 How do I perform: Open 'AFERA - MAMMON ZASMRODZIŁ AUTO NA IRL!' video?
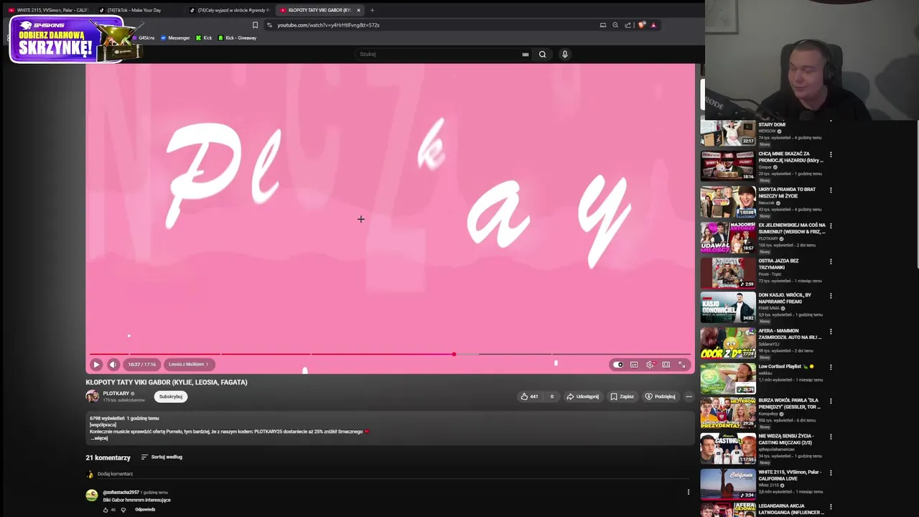tap(728, 343)
